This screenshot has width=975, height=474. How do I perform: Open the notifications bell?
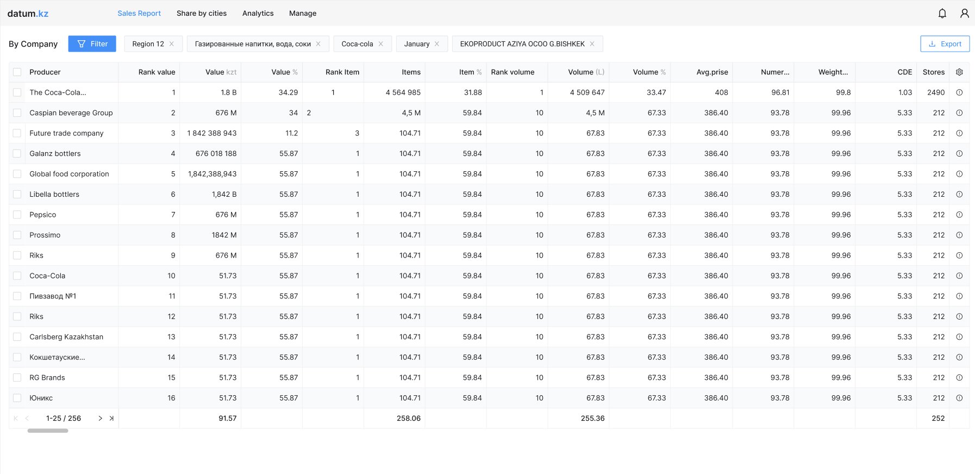point(942,14)
